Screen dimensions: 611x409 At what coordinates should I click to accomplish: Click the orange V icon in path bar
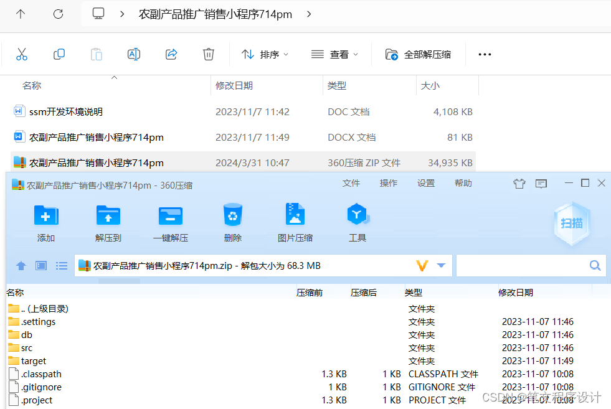pos(422,266)
